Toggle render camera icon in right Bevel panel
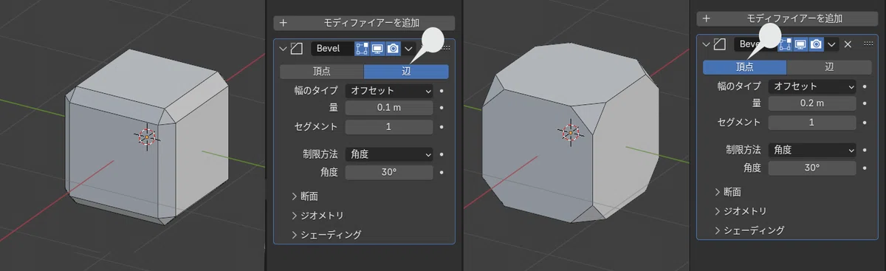The image size is (886, 271). (816, 44)
